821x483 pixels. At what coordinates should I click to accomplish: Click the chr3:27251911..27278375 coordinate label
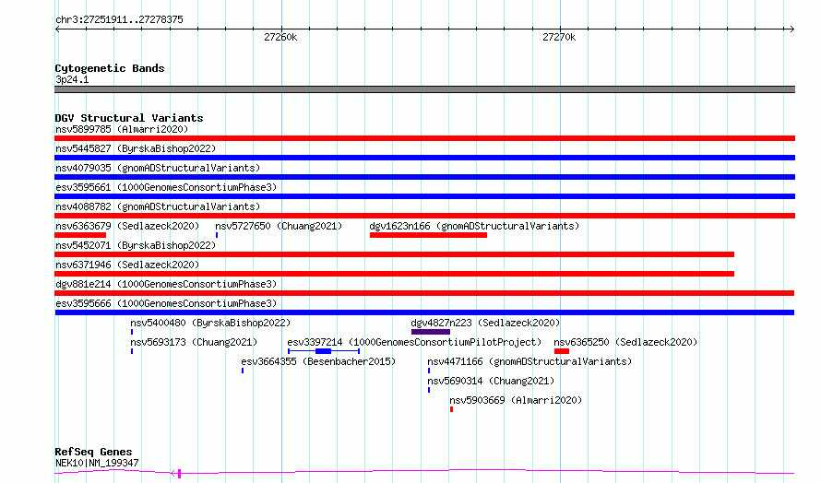click(119, 20)
